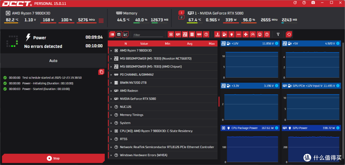Open info for GPU PCIe +12V Input graph
The height and width of the screenshot is (165, 345).
point(338,86)
